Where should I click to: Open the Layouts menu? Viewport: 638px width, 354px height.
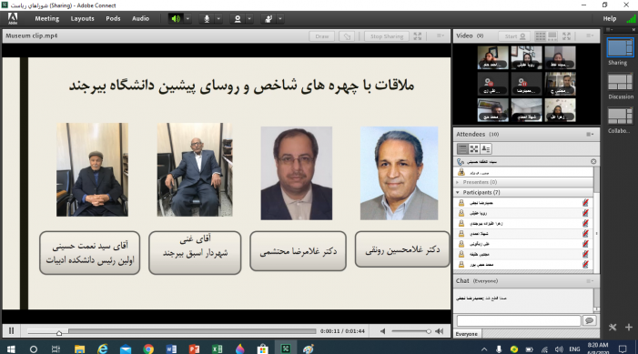[x=82, y=19]
